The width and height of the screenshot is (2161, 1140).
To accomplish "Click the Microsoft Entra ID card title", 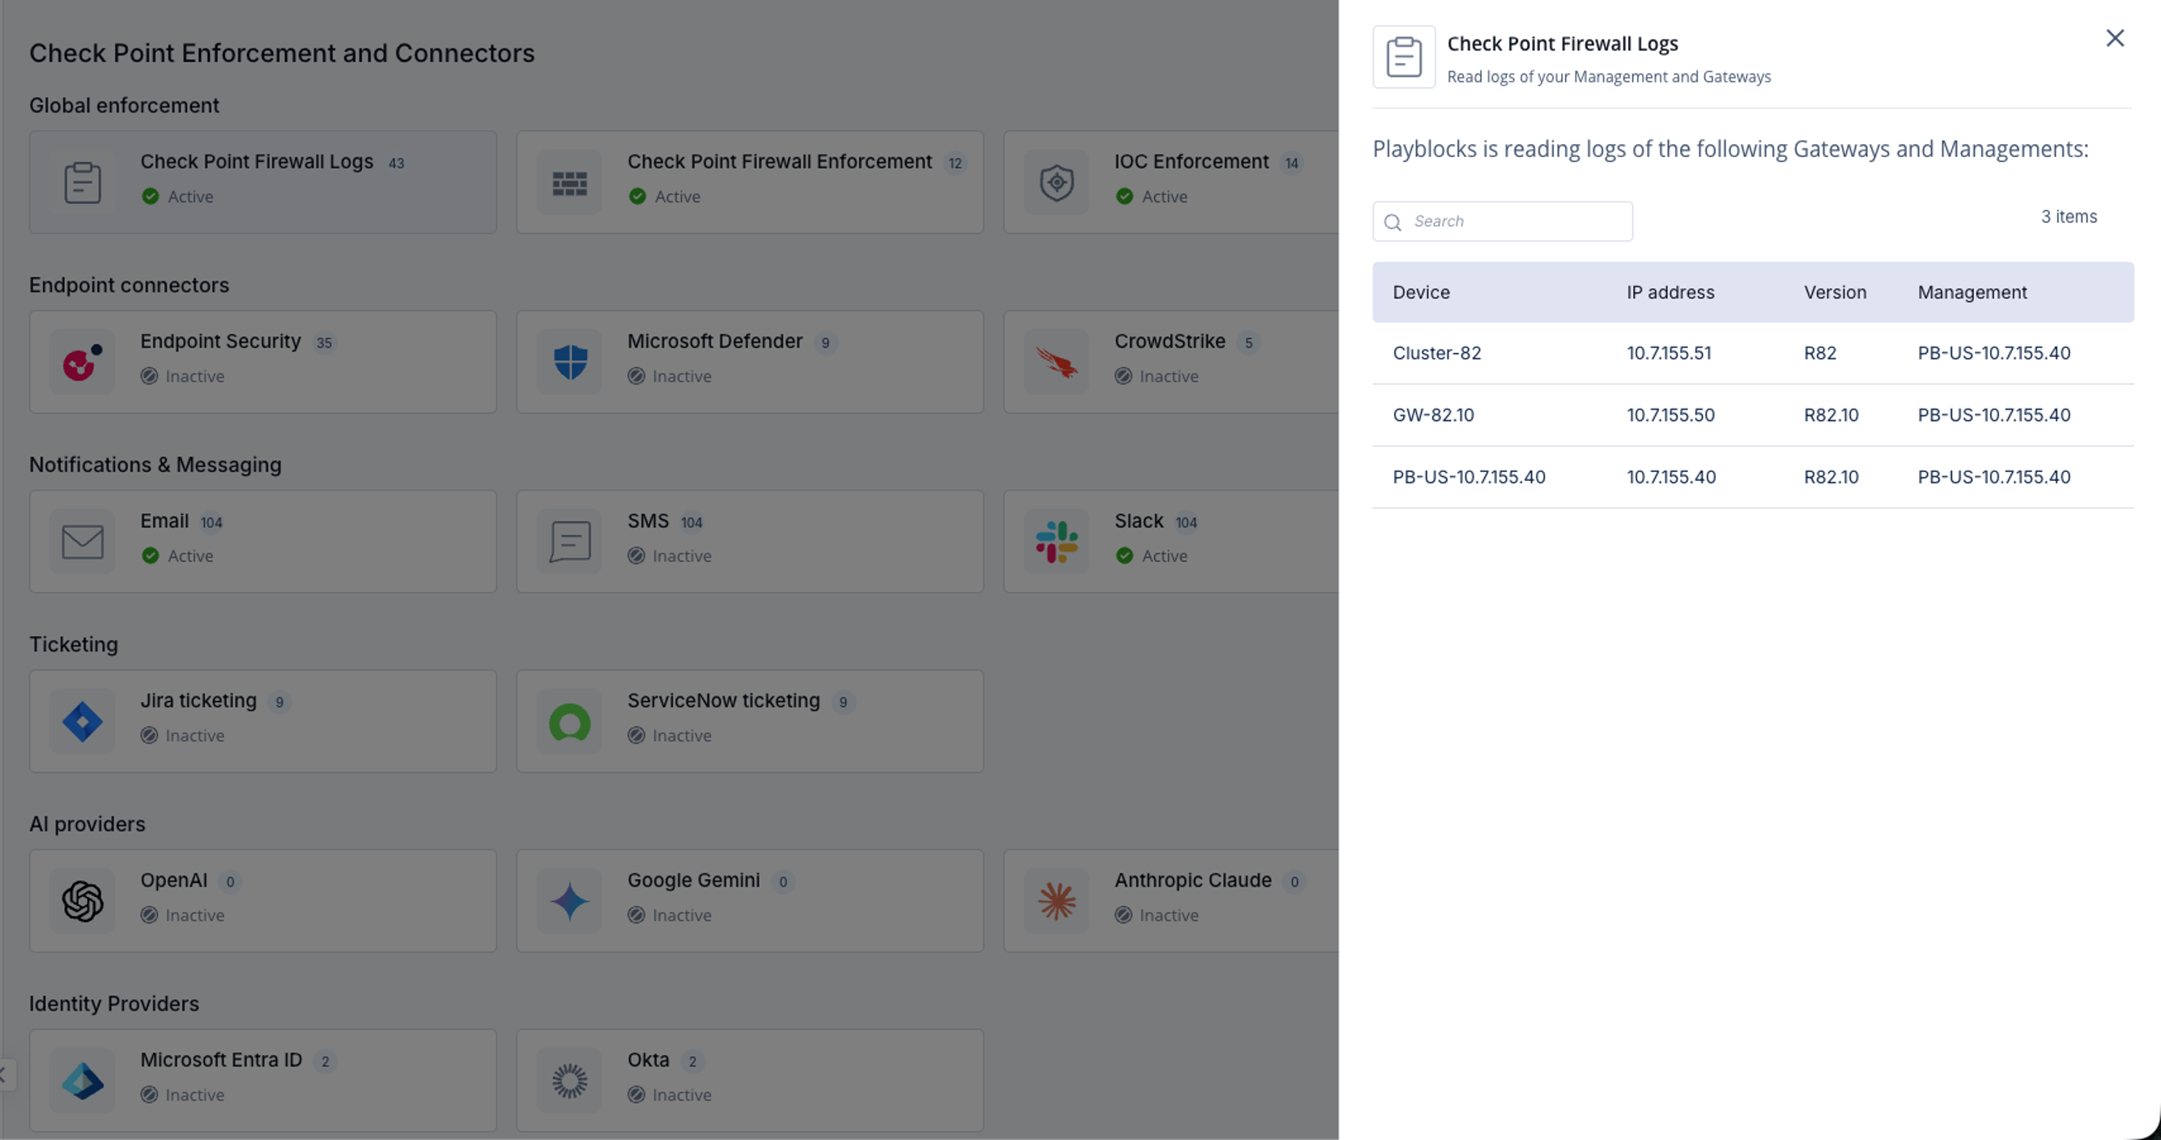I will (x=220, y=1060).
